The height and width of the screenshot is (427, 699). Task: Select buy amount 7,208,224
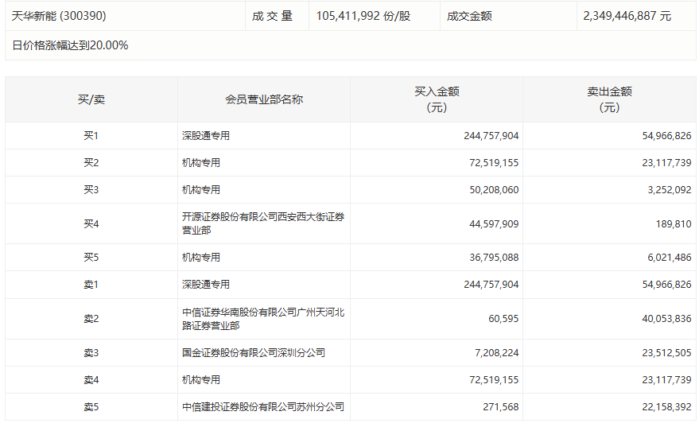pos(496,353)
